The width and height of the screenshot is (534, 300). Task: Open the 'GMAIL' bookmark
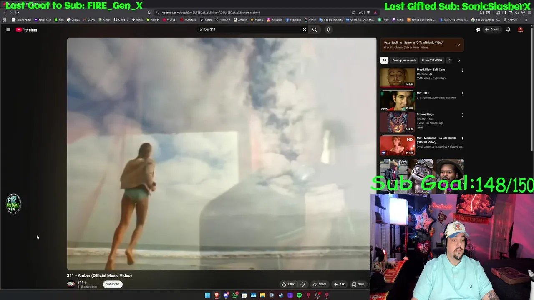[89, 20]
